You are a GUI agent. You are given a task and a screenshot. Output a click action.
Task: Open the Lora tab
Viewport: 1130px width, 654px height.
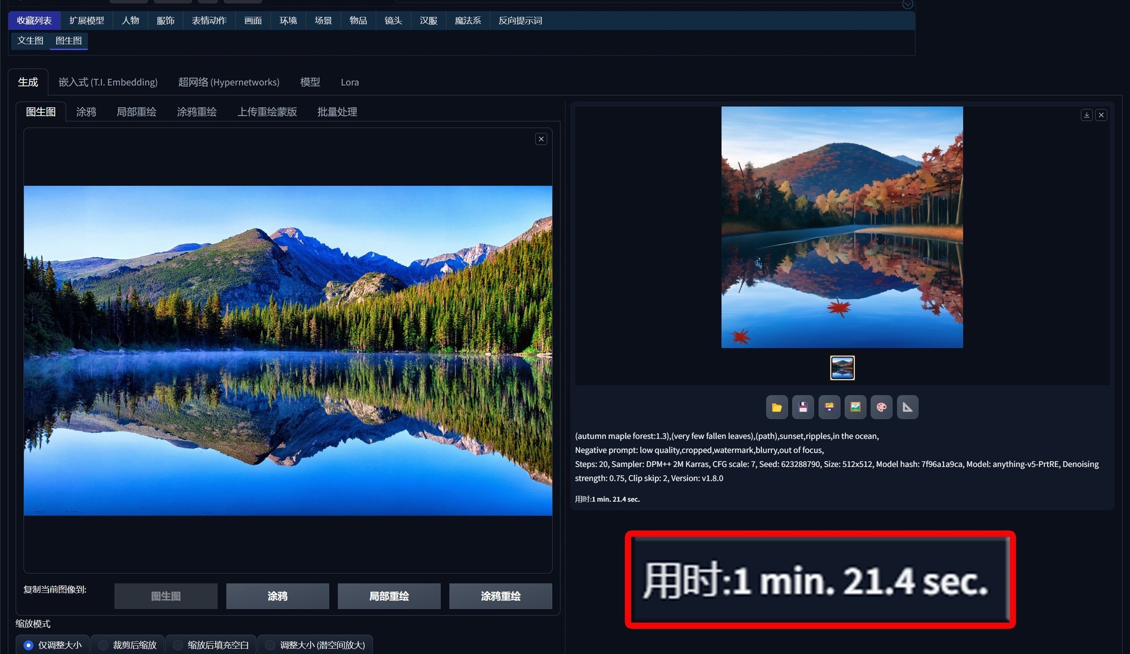[350, 82]
